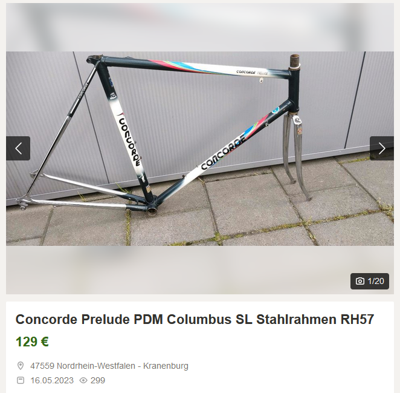This screenshot has width=400, height=393.
Task: Click the calendar icon beside the date
Action: pyautogui.click(x=21, y=380)
